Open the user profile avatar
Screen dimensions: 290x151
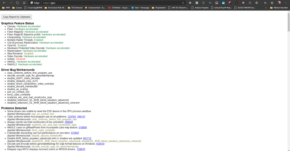pyautogui.click(x=279, y=3)
